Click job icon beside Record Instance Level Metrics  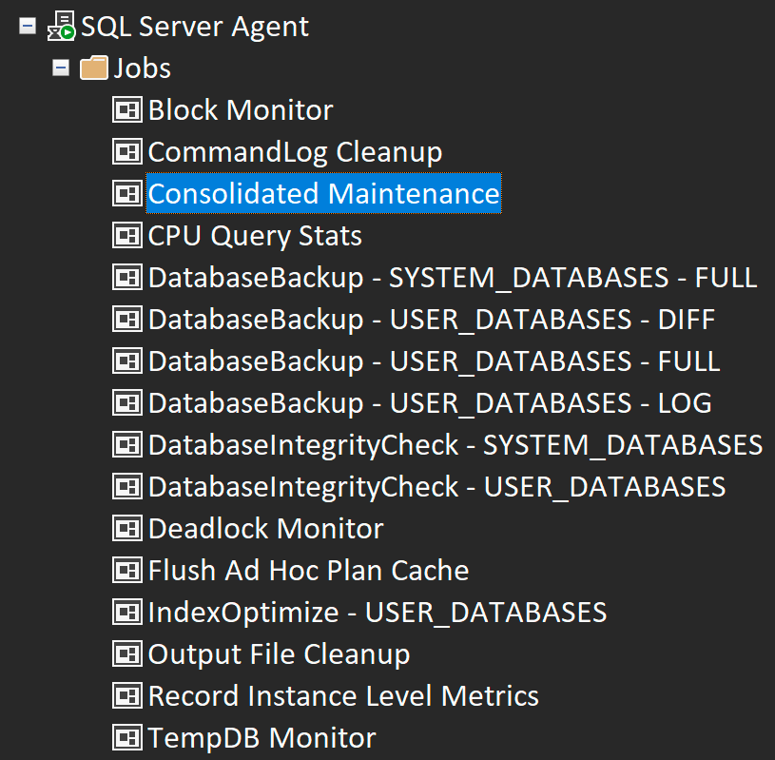127,695
